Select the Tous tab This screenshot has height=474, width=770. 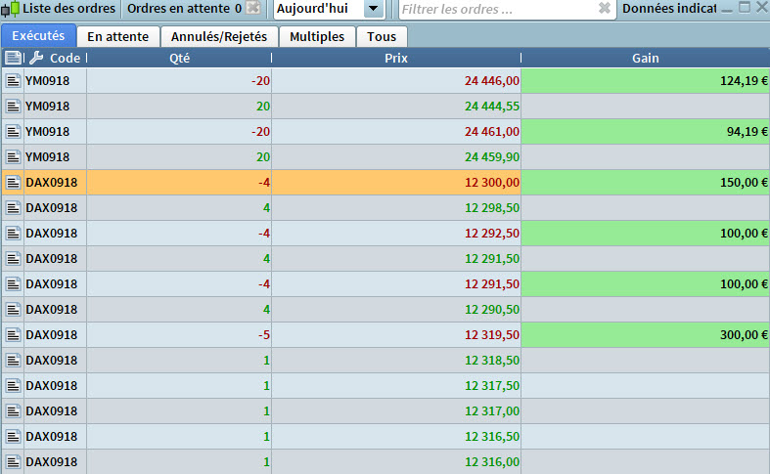[382, 36]
